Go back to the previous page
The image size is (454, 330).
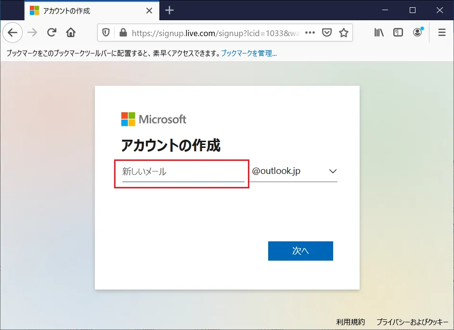[x=13, y=32]
